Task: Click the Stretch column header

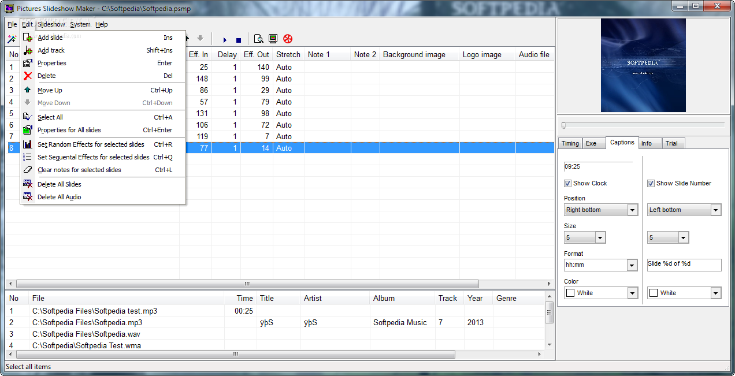Action: [x=288, y=54]
